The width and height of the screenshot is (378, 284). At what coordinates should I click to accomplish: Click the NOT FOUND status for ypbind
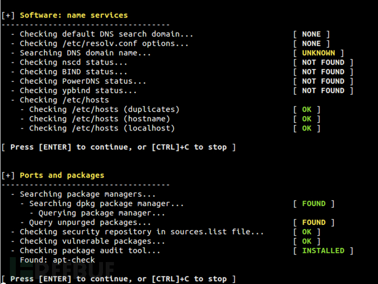[x=323, y=90]
